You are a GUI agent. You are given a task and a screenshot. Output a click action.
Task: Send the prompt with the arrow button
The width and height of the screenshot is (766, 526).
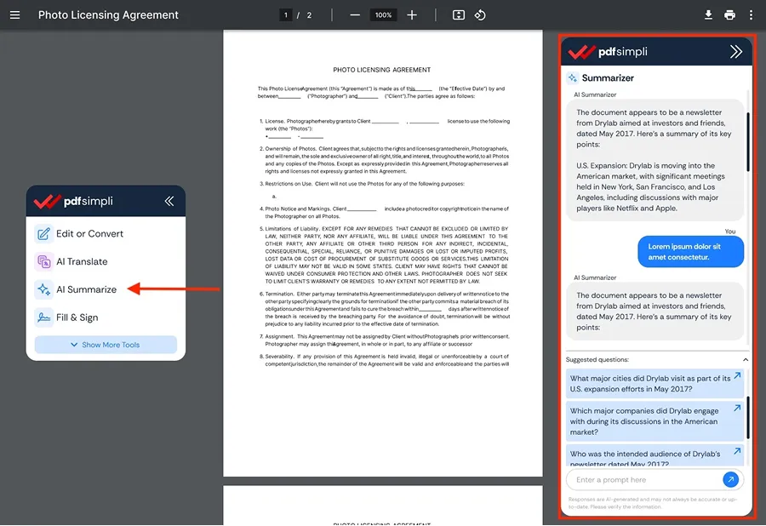tap(729, 480)
